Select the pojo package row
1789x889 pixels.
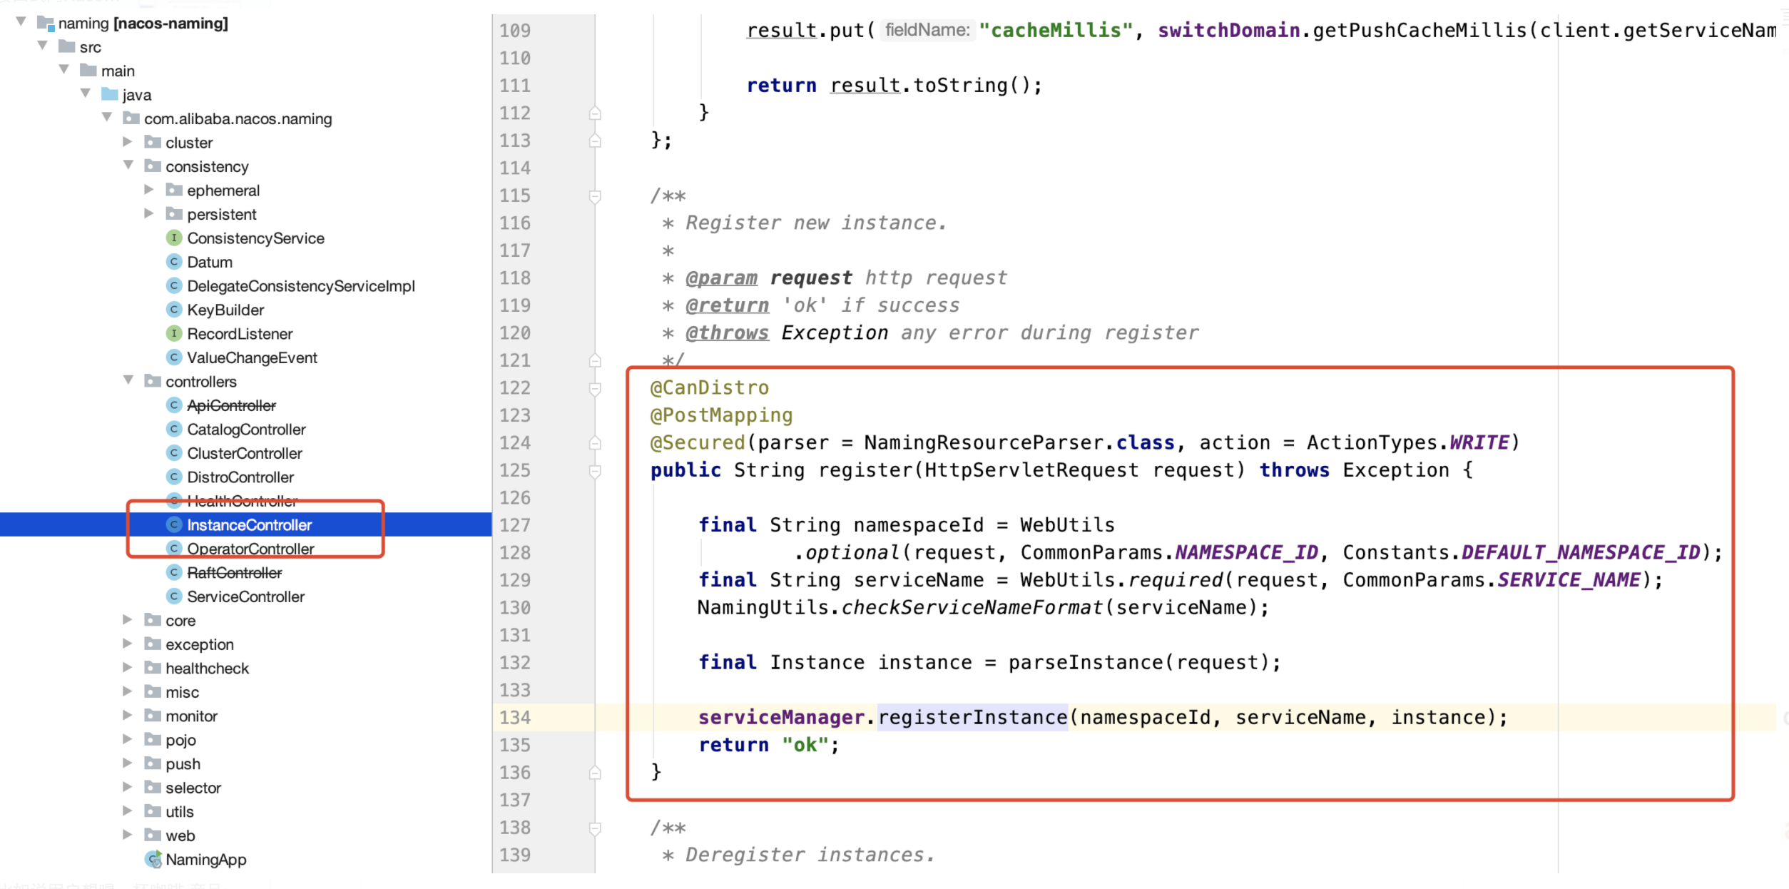(x=180, y=740)
